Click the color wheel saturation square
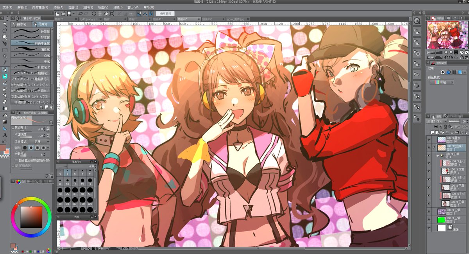Screen dimensions: 469x254 pos(31,218)
